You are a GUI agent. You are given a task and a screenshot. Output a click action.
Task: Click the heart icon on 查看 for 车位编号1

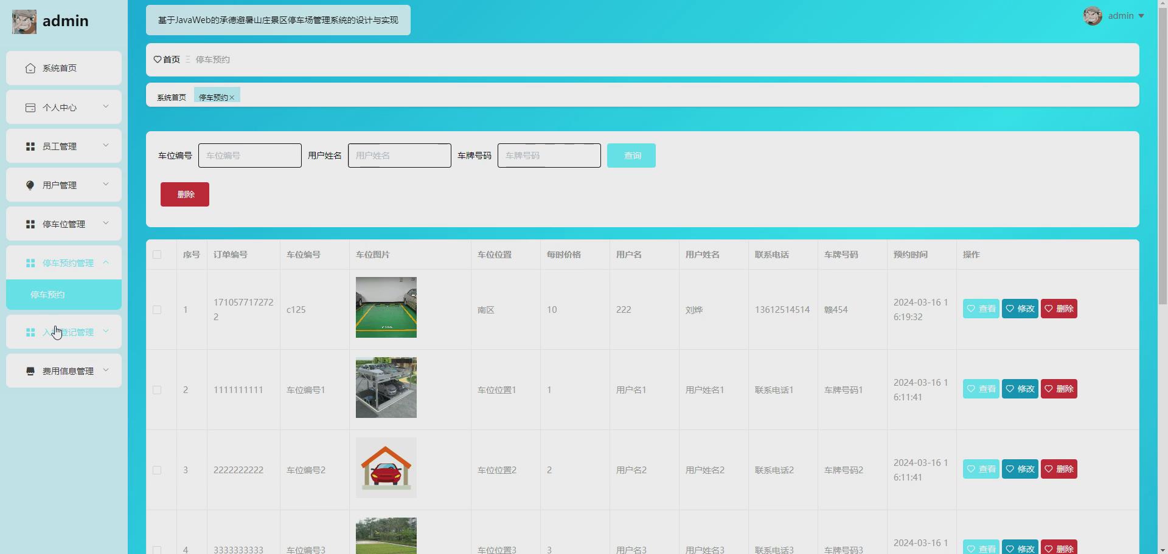pos(971,389)
